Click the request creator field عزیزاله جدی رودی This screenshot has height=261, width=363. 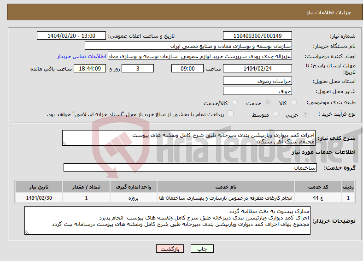(x=200, y=56)
